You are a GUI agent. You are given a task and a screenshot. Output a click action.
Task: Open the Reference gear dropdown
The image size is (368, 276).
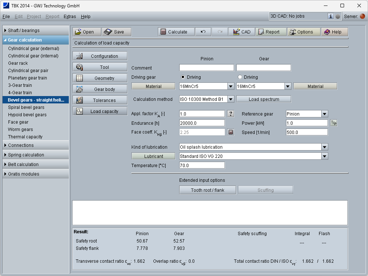pyautogui.click(x=324, y=114)
